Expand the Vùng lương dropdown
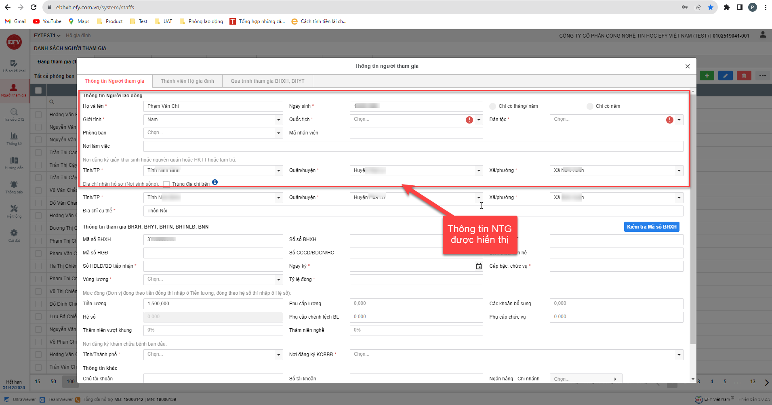This screenshot has height=405, width=772. click(278, 280)
